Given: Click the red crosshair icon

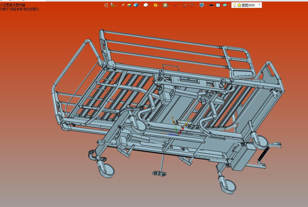Looking at the screenshot, I should click(175, 5).
